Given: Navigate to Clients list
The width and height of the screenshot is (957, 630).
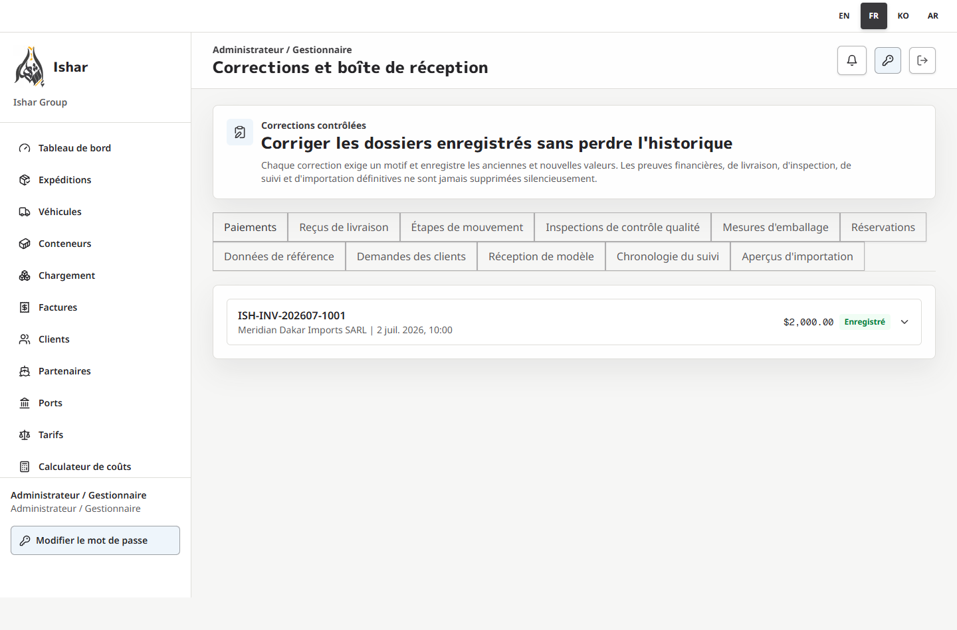Looking at the screenshot, I should click(95, 339).
